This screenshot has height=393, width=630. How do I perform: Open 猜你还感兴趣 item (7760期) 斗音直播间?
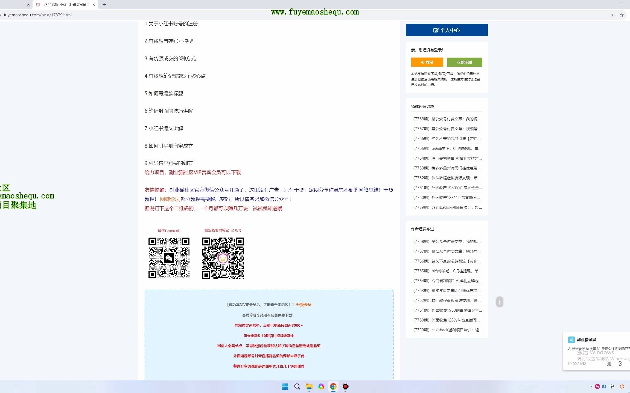pyautogui.click(x=446, y=198)
